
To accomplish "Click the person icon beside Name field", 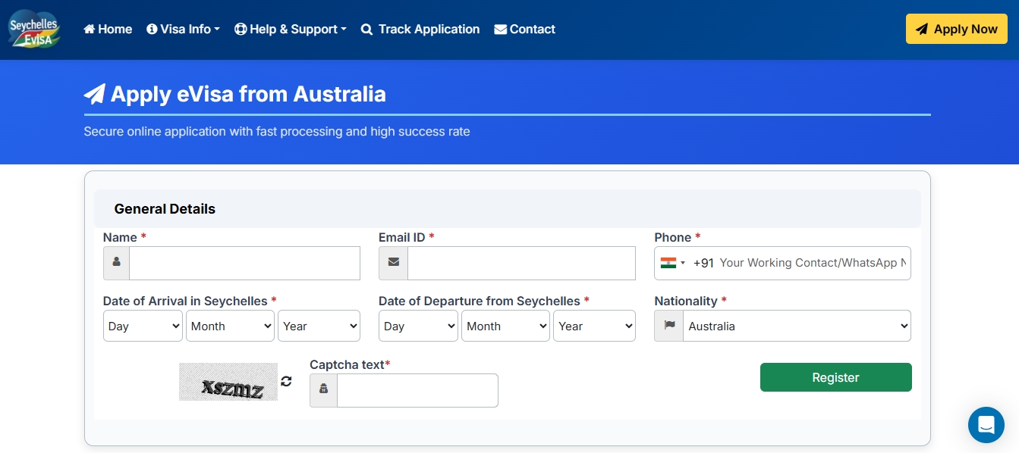I will [x=116, y=263].
